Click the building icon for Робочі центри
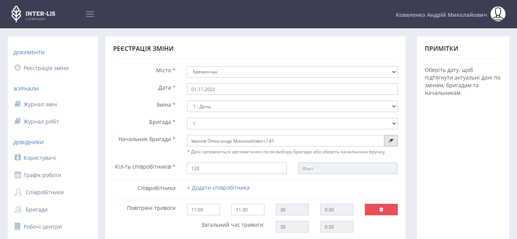This screenshot has height=239, width=517. pos(18,226)
